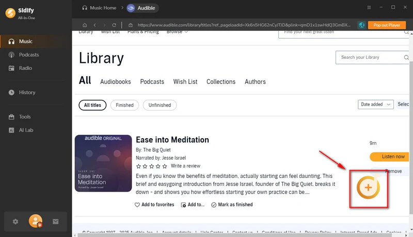Open narrator Jesse Israel link
This screenshot has height=237, width=413.
point(174,158)
